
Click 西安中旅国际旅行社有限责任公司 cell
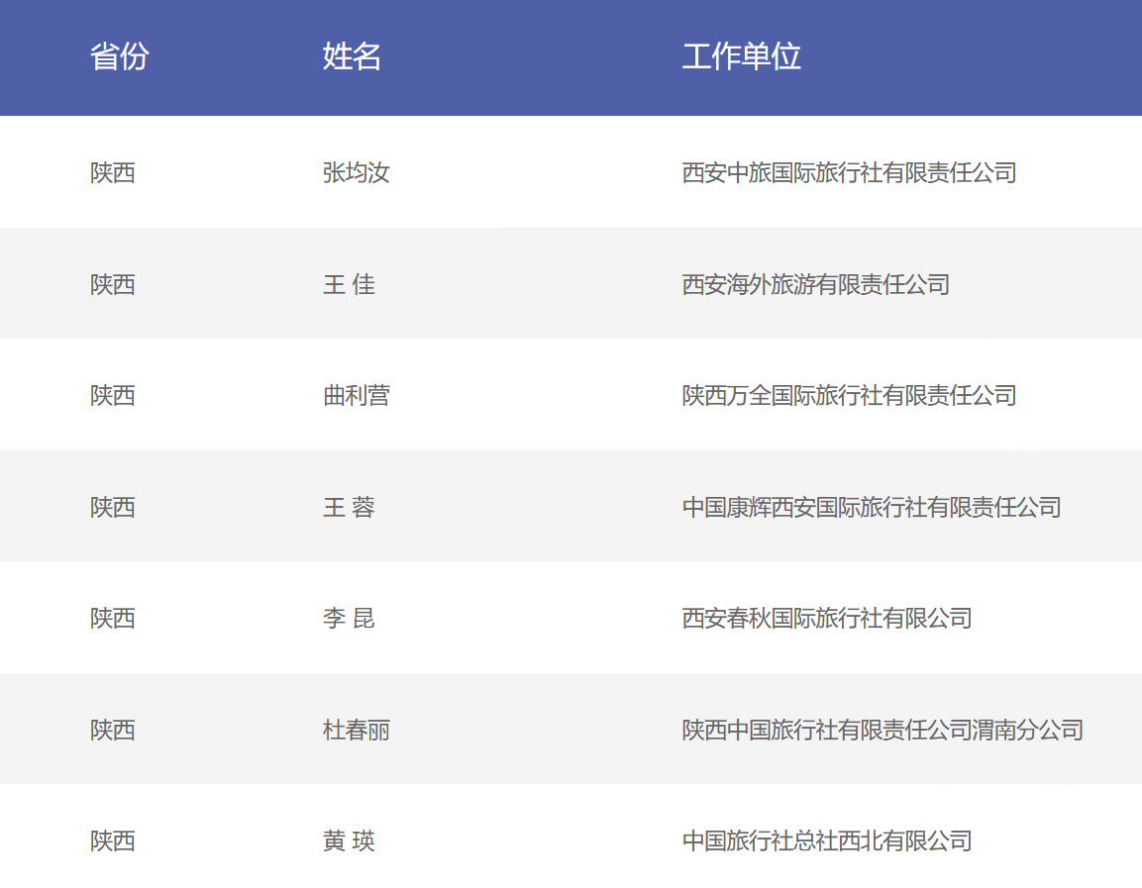coord(849,172)
